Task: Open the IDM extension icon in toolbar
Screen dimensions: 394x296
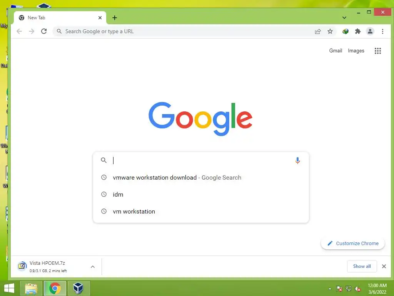Action: 346,31
